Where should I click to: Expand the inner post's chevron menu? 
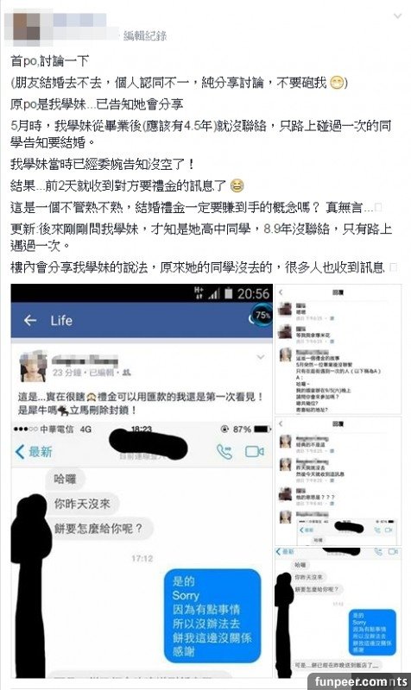261,357
